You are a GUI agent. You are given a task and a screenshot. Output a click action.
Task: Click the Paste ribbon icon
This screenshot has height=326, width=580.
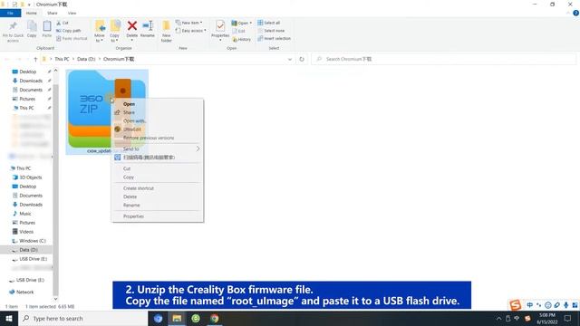pyautogui.click(x=46, y=29)
